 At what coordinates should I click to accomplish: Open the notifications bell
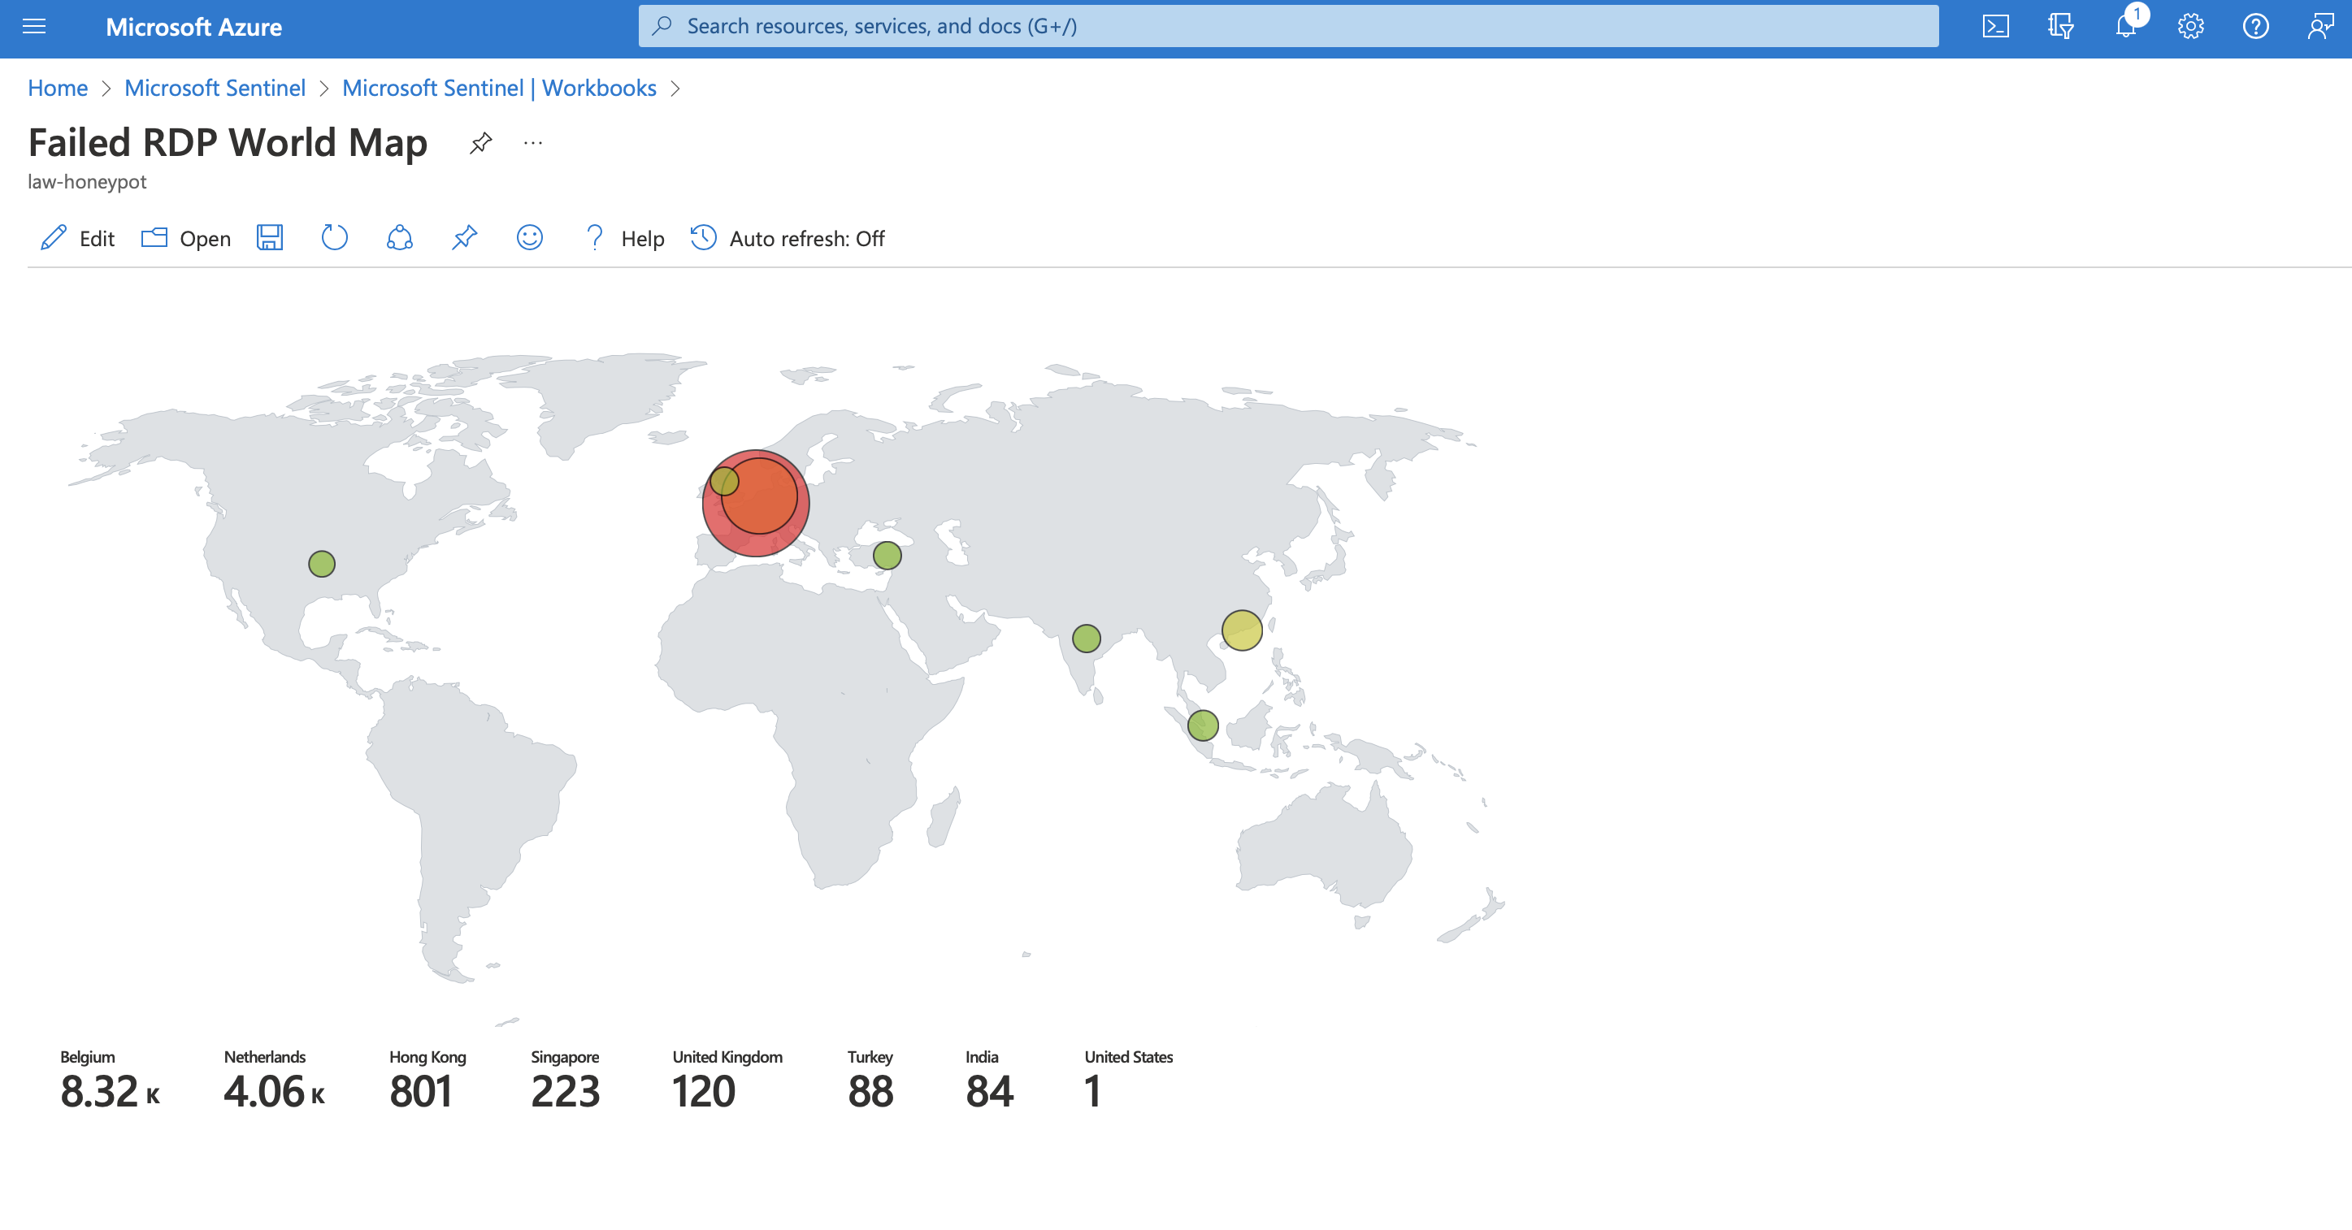[x=2125, y=27]
